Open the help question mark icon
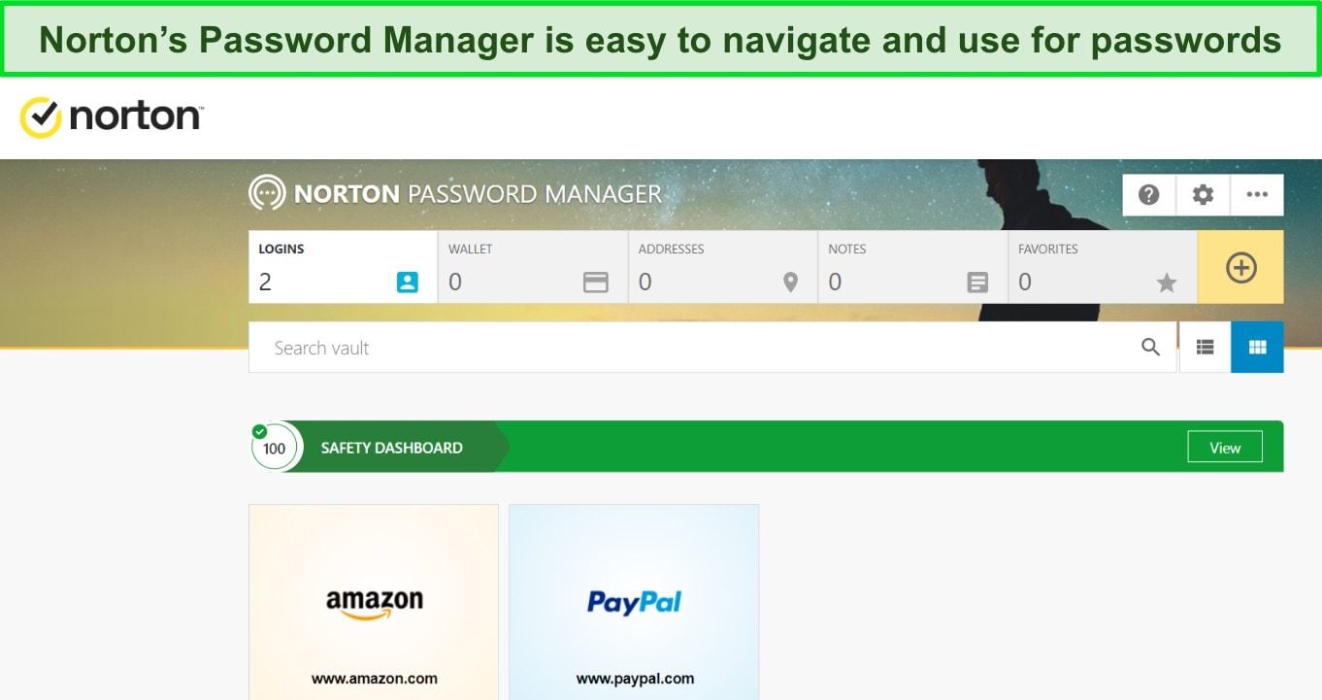Viewport: 1322px width, 700px height. [x=1149, y=195]
